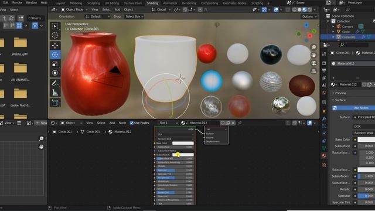Switch to the UV Editing workspace tab
The height and width of the screenshot is (211, 375).
(112, 3)
